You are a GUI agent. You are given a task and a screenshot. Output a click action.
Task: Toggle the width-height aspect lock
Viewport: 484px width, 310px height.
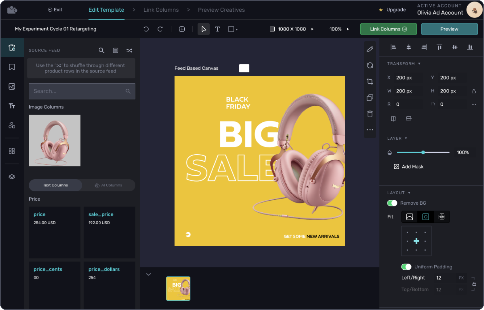coord(474,91)
